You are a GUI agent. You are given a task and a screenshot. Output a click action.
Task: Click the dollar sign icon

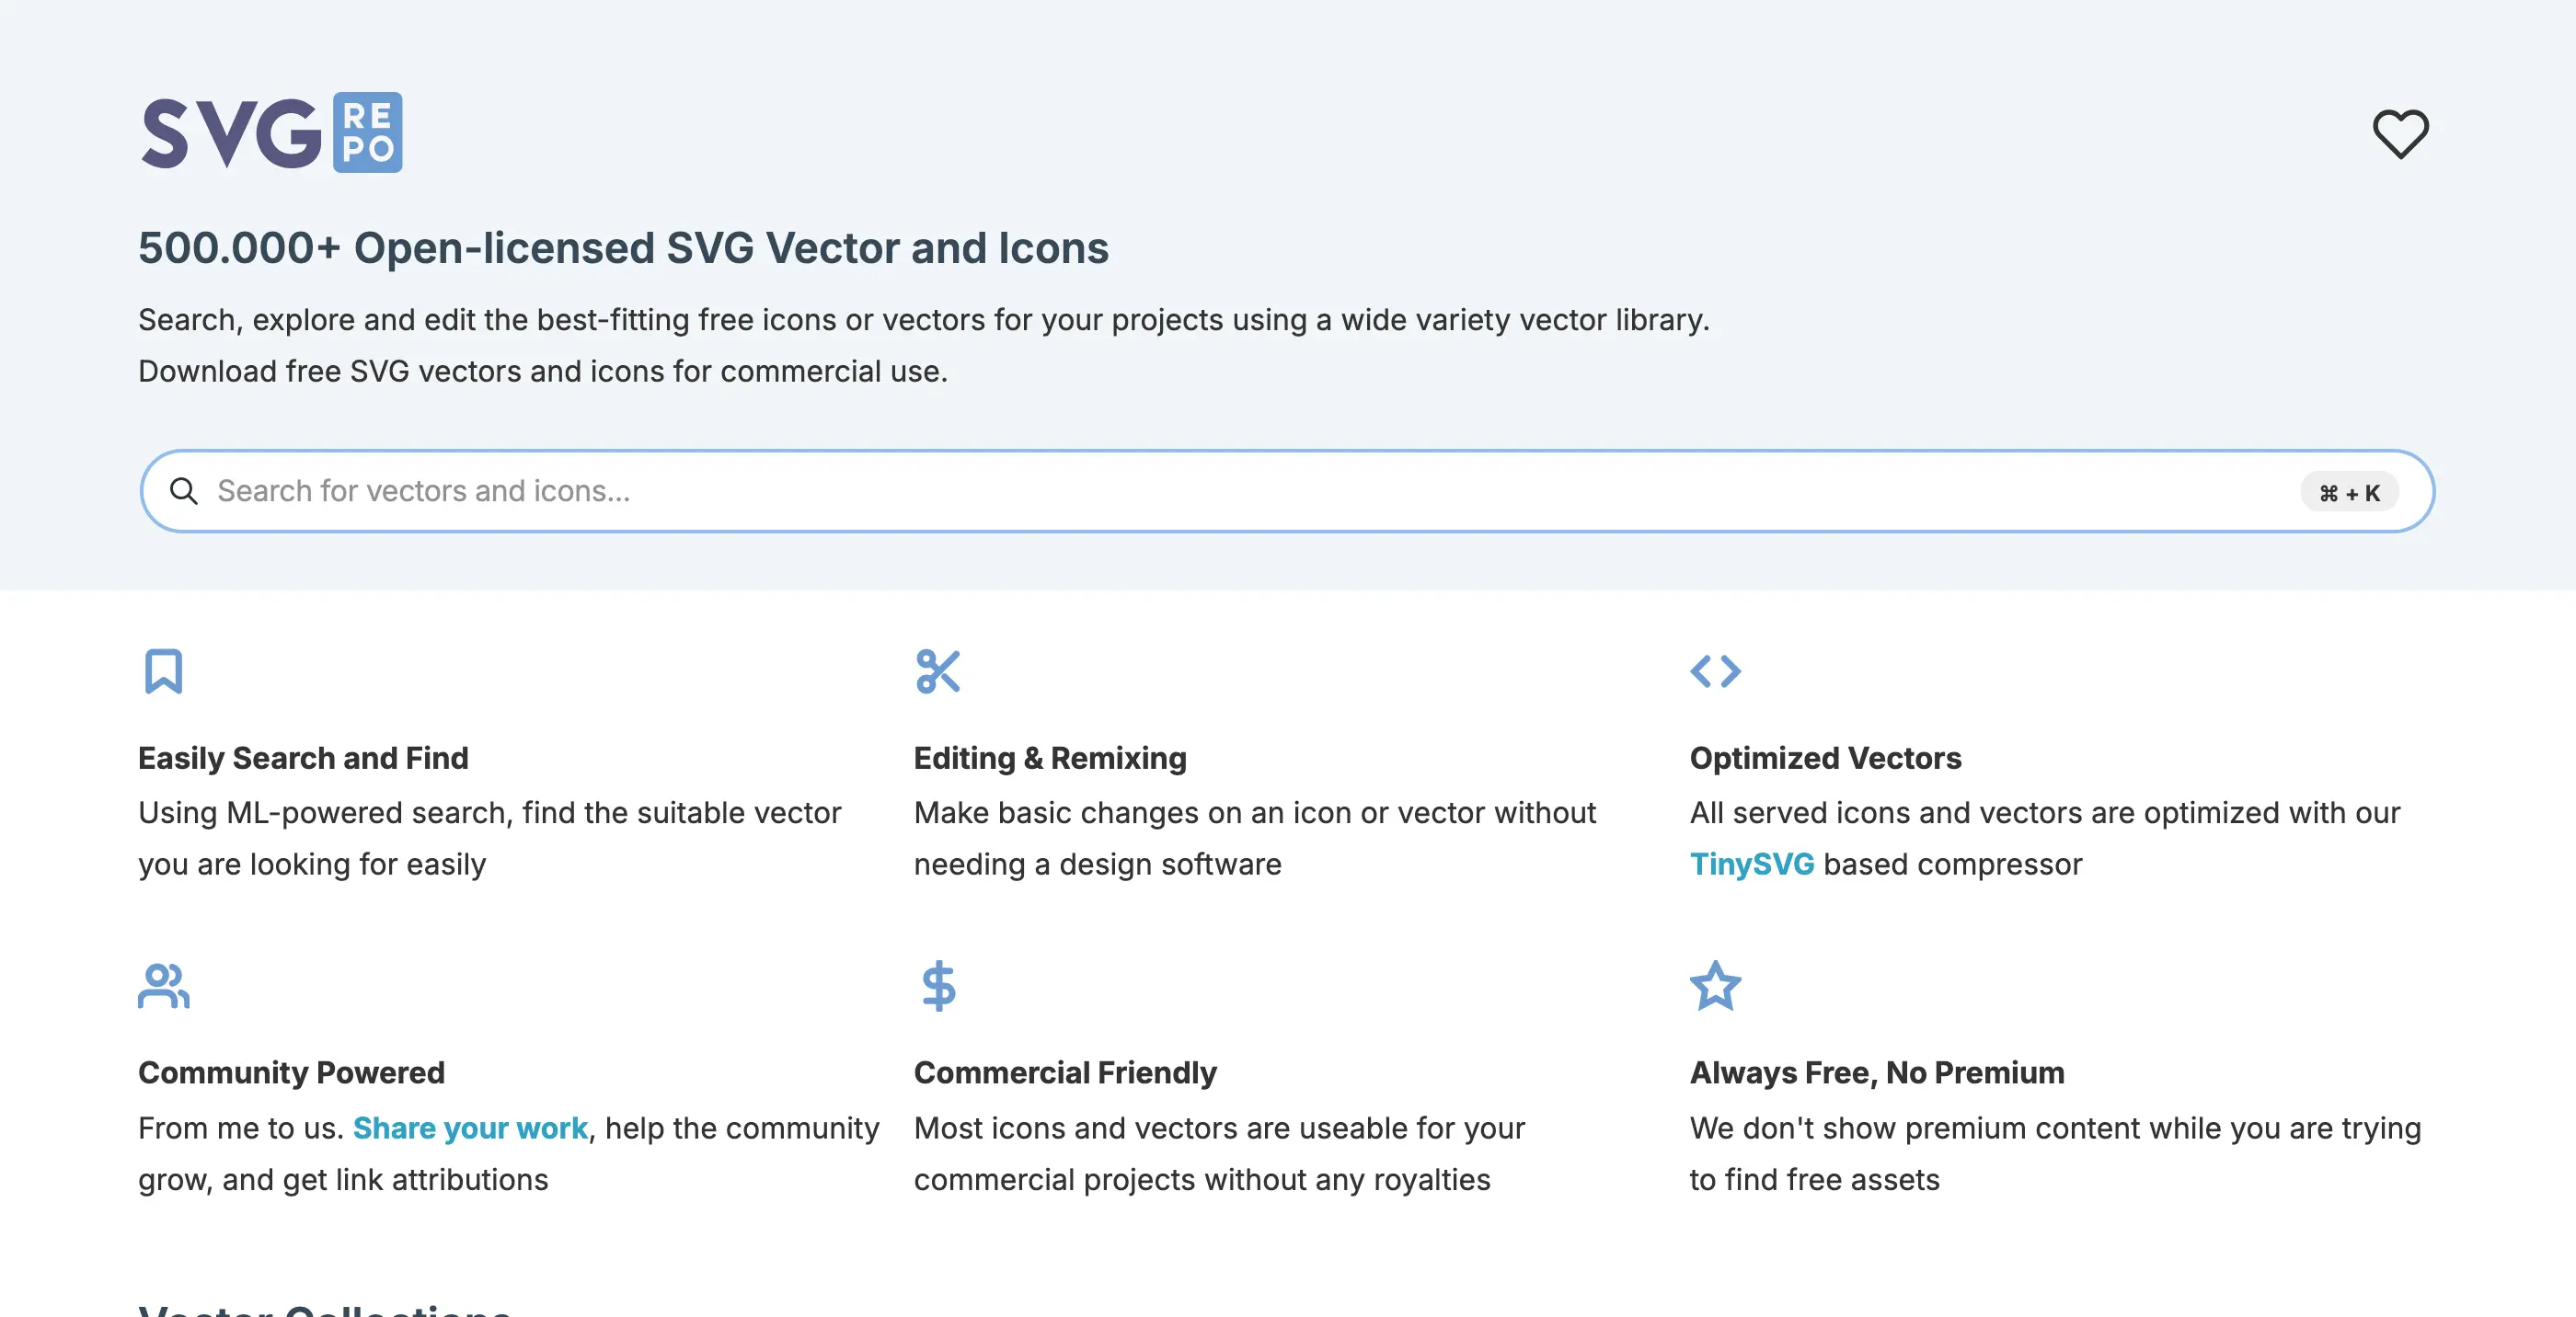938,986
